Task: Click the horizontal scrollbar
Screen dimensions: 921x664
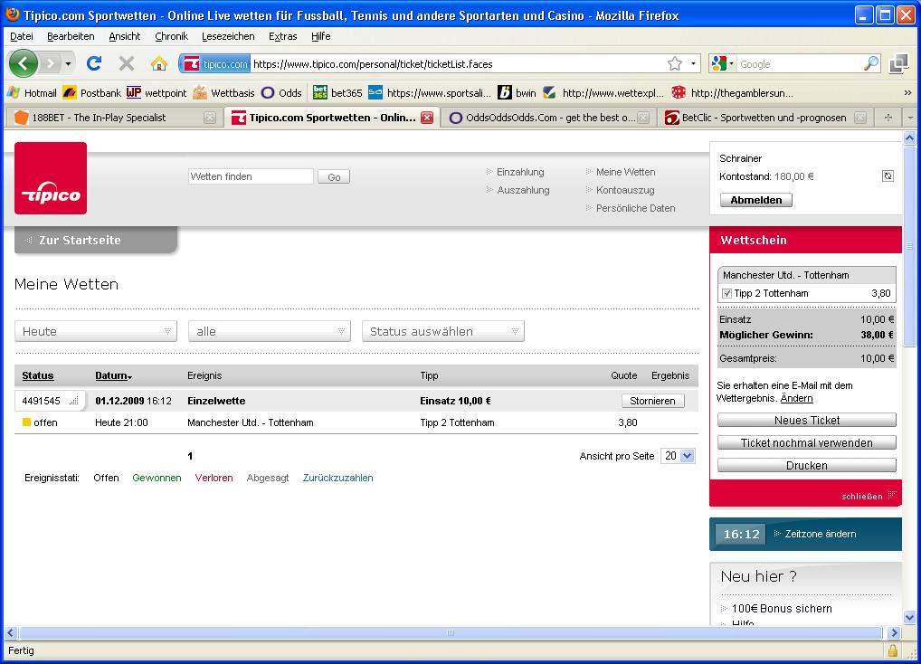Action: coord(451,633)
